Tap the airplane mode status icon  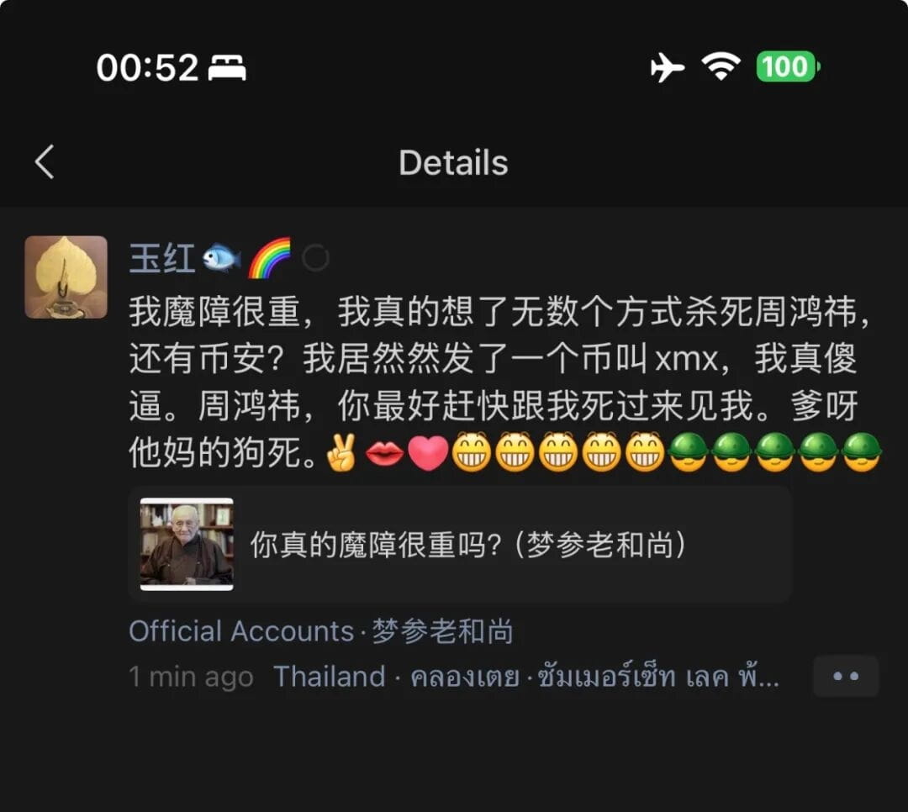pos(667,67)
